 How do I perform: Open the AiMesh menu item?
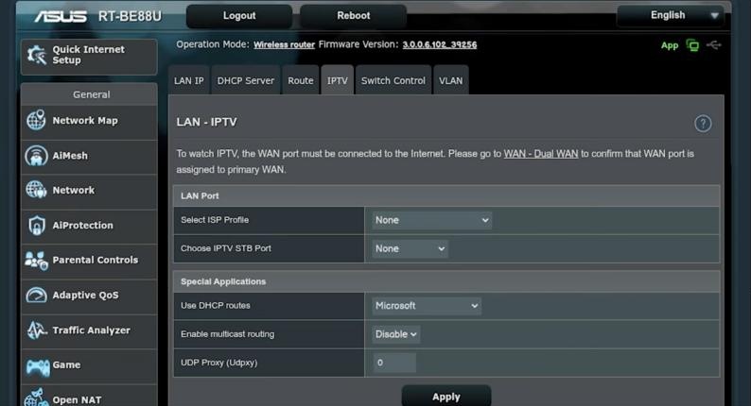tap(89, 156)
